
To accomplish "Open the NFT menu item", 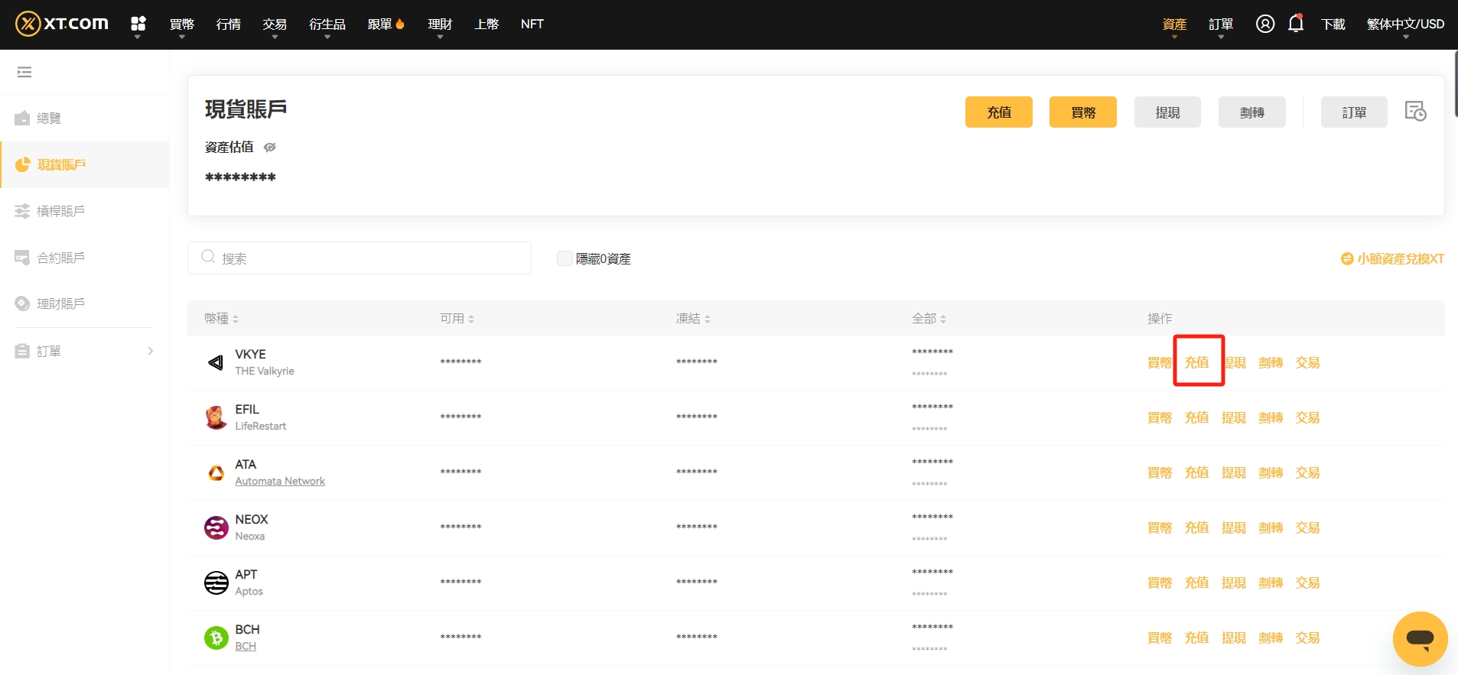I will [532, 24].
